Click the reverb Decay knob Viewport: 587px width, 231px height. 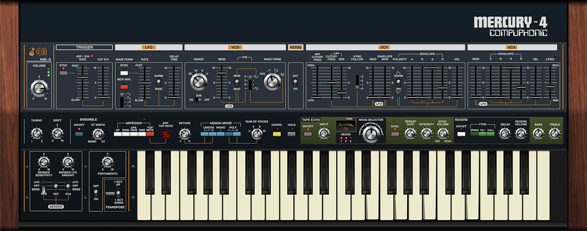505,133
